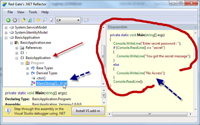Click the BasicApplication namespace braces icon
Viewport: 200px width, 125px height.
22,58
